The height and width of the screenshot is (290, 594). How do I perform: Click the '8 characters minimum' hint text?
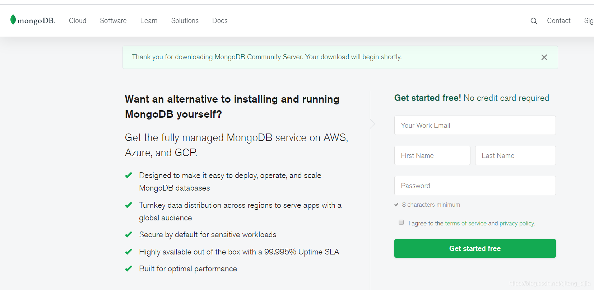[x=431, y=205]
